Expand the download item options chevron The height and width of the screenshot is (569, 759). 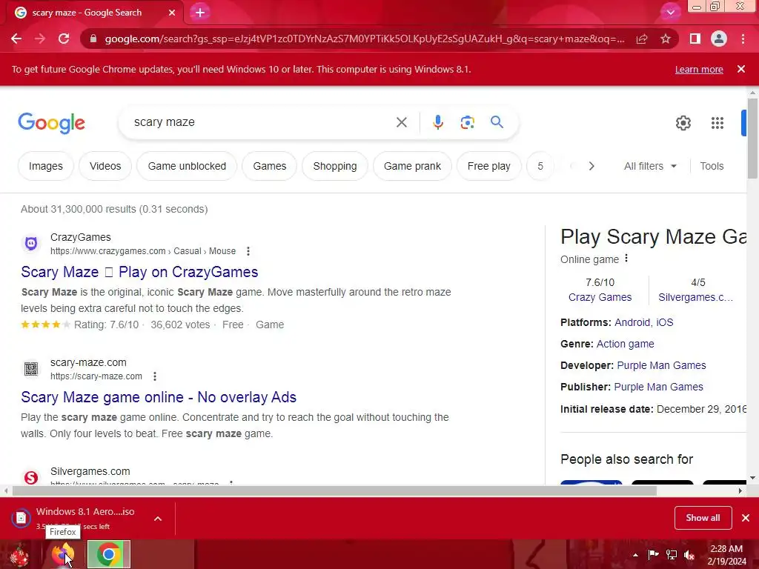tap(158, 519)
